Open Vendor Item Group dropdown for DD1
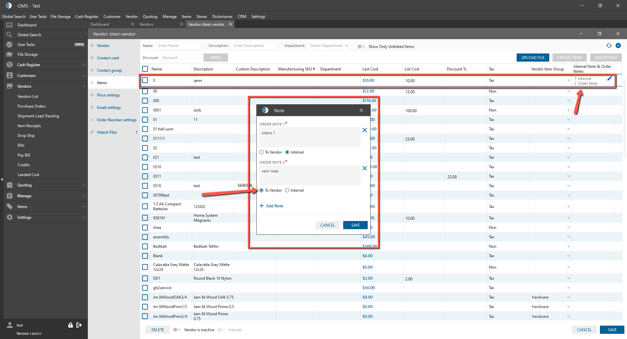Viewport: 627px width, 339px height. tap(569, 278)
